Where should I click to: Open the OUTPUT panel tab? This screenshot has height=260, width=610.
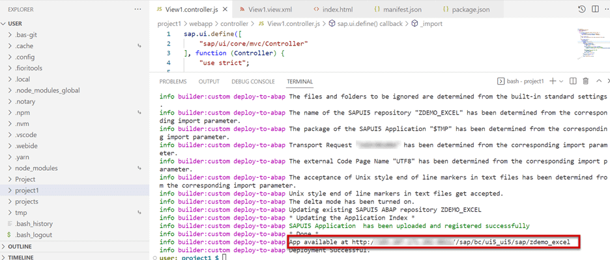click(x=209, y=81)
